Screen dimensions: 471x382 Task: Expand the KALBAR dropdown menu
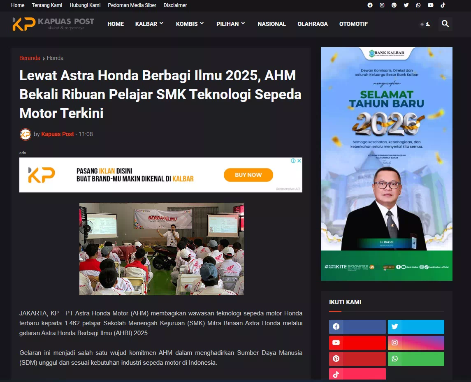[149, 24]
